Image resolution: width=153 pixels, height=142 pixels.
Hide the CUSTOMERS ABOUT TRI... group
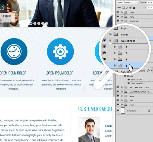tap(118, 92)
